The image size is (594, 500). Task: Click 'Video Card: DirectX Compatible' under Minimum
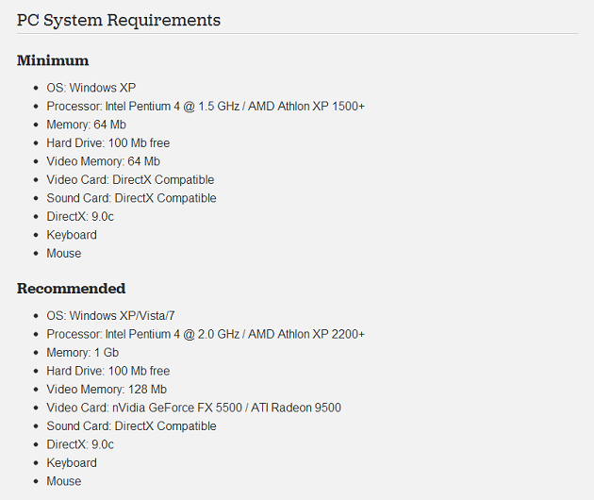[x=130, y=180]
